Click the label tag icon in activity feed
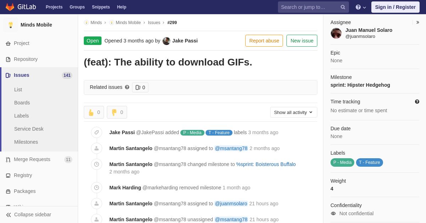Screen dimensions: 426x223 [97, 132]
